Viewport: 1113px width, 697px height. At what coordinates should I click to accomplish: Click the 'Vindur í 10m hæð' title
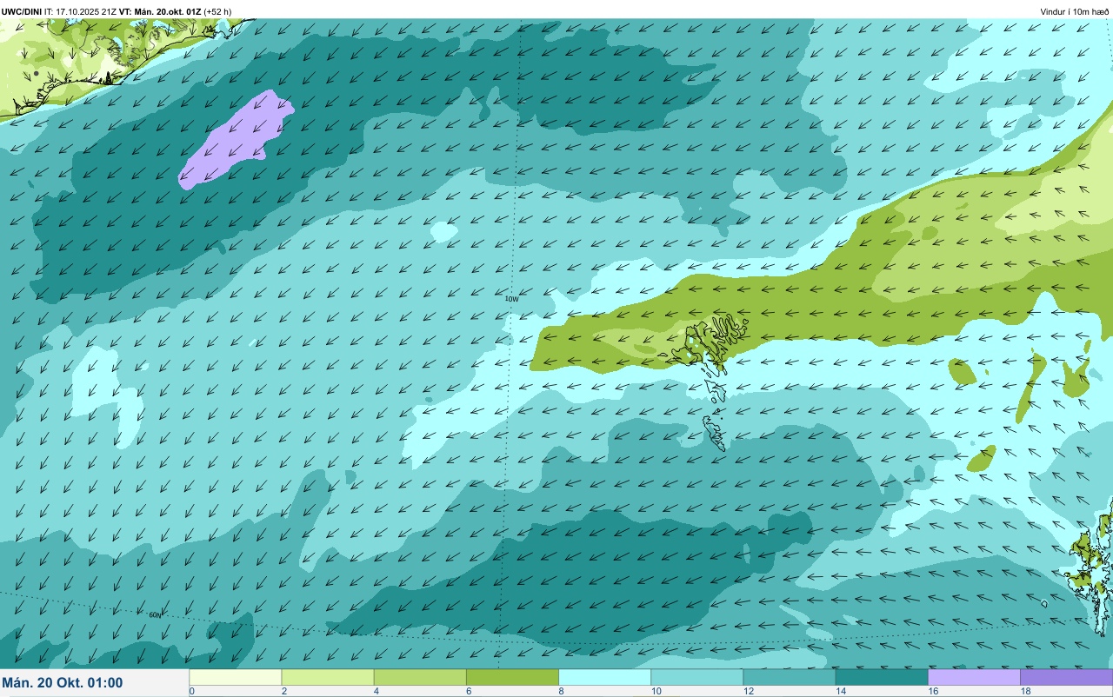[x=1075, y=11]
